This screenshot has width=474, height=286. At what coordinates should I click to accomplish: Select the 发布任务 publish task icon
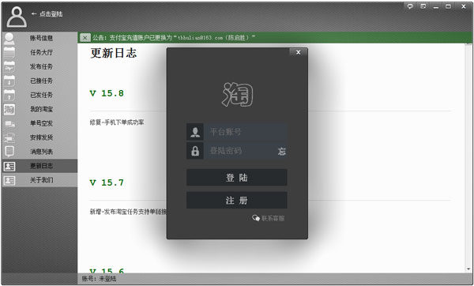[9, 67]
